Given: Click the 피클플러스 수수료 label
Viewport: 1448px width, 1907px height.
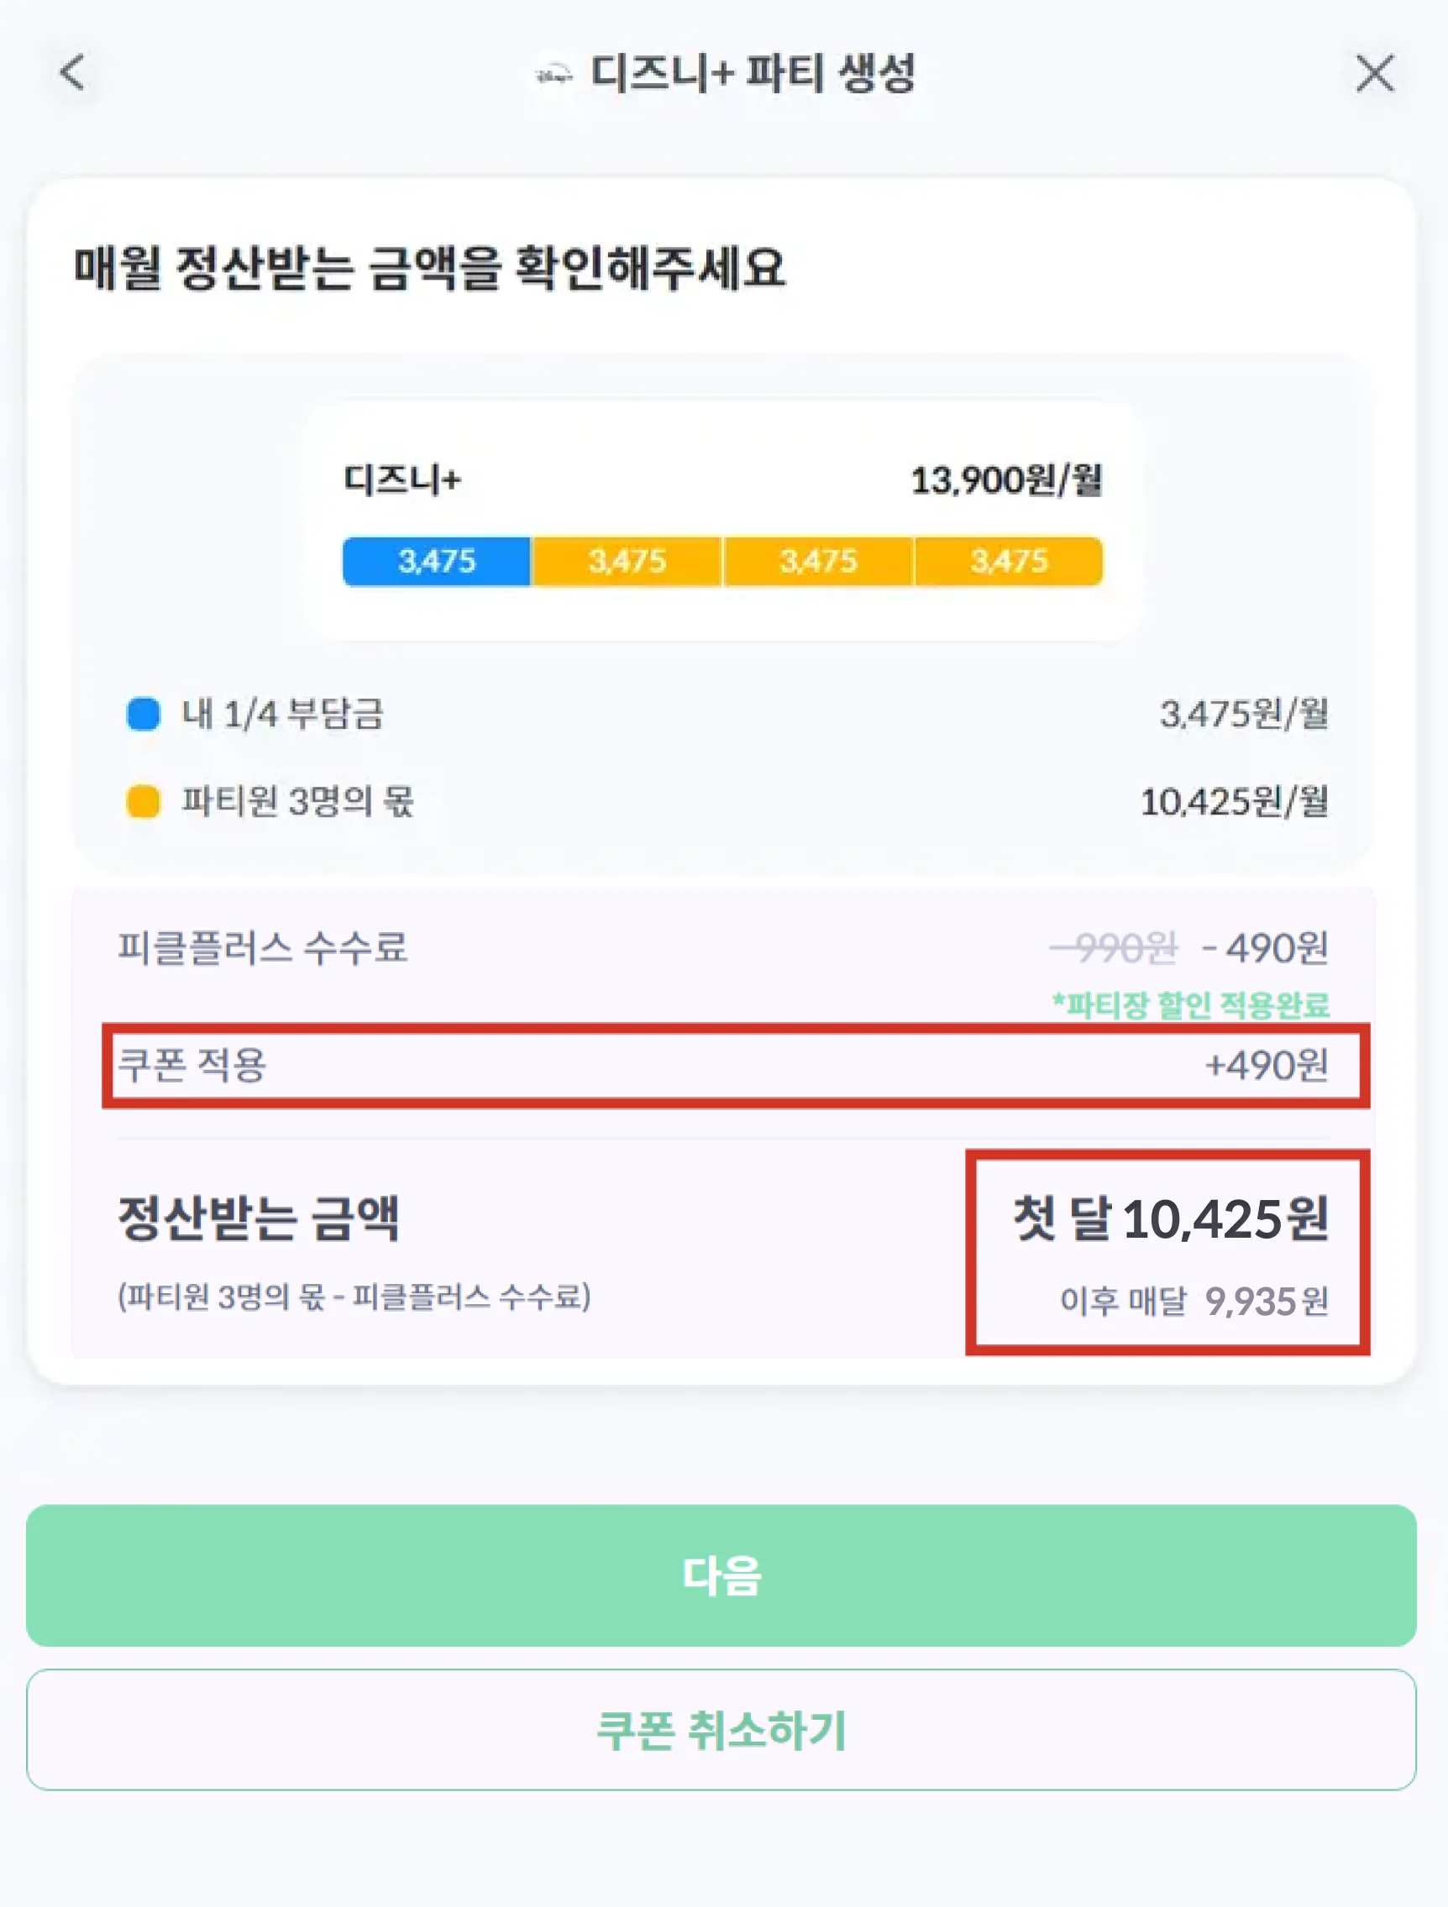Looking at the screenshot, I should [262, 947].
